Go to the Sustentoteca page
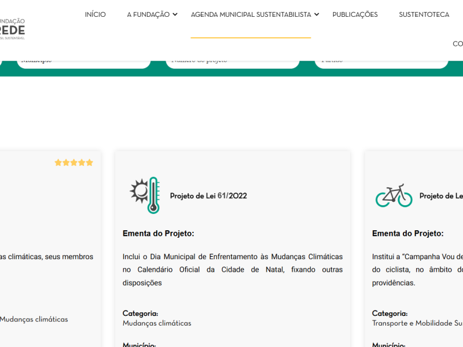 (424, 14)
